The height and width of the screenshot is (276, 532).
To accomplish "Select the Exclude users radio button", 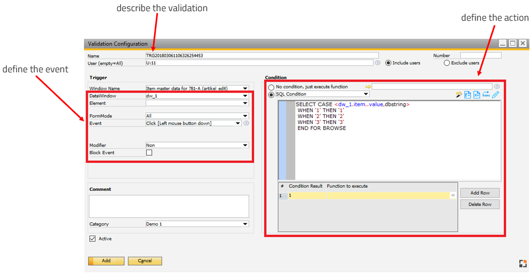I will 447,63.
